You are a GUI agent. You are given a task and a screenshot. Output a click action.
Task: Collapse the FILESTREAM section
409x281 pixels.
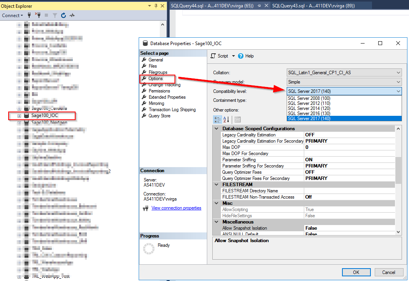click(217, 185)
